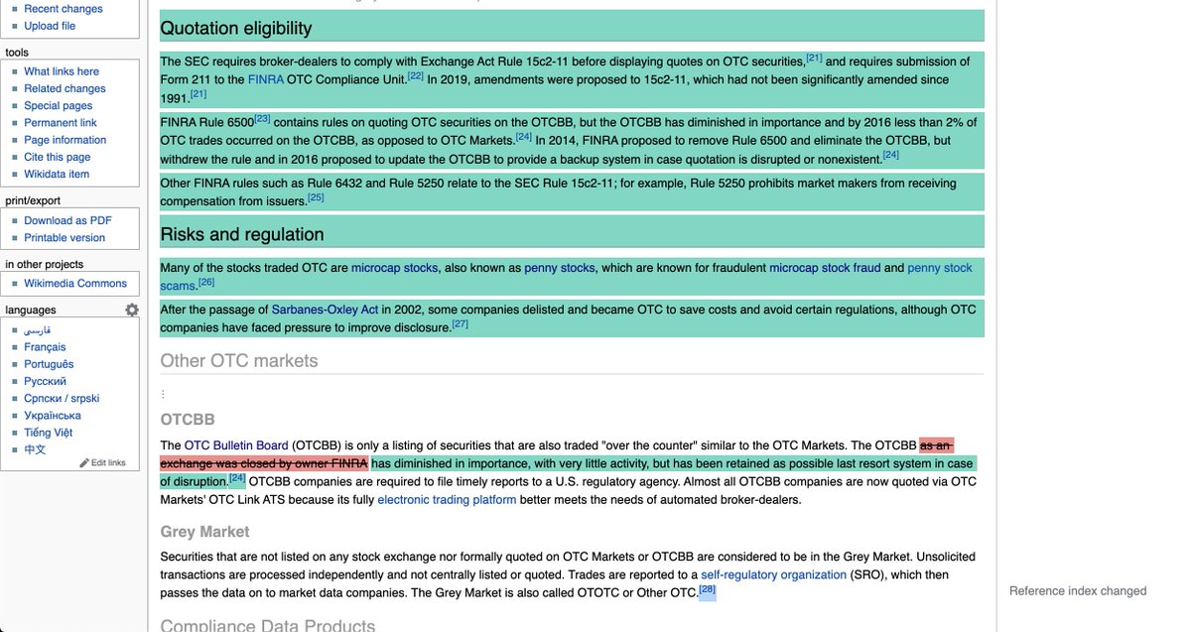
Task: Switch to Српски / srpski version
Action: point(62,398)
